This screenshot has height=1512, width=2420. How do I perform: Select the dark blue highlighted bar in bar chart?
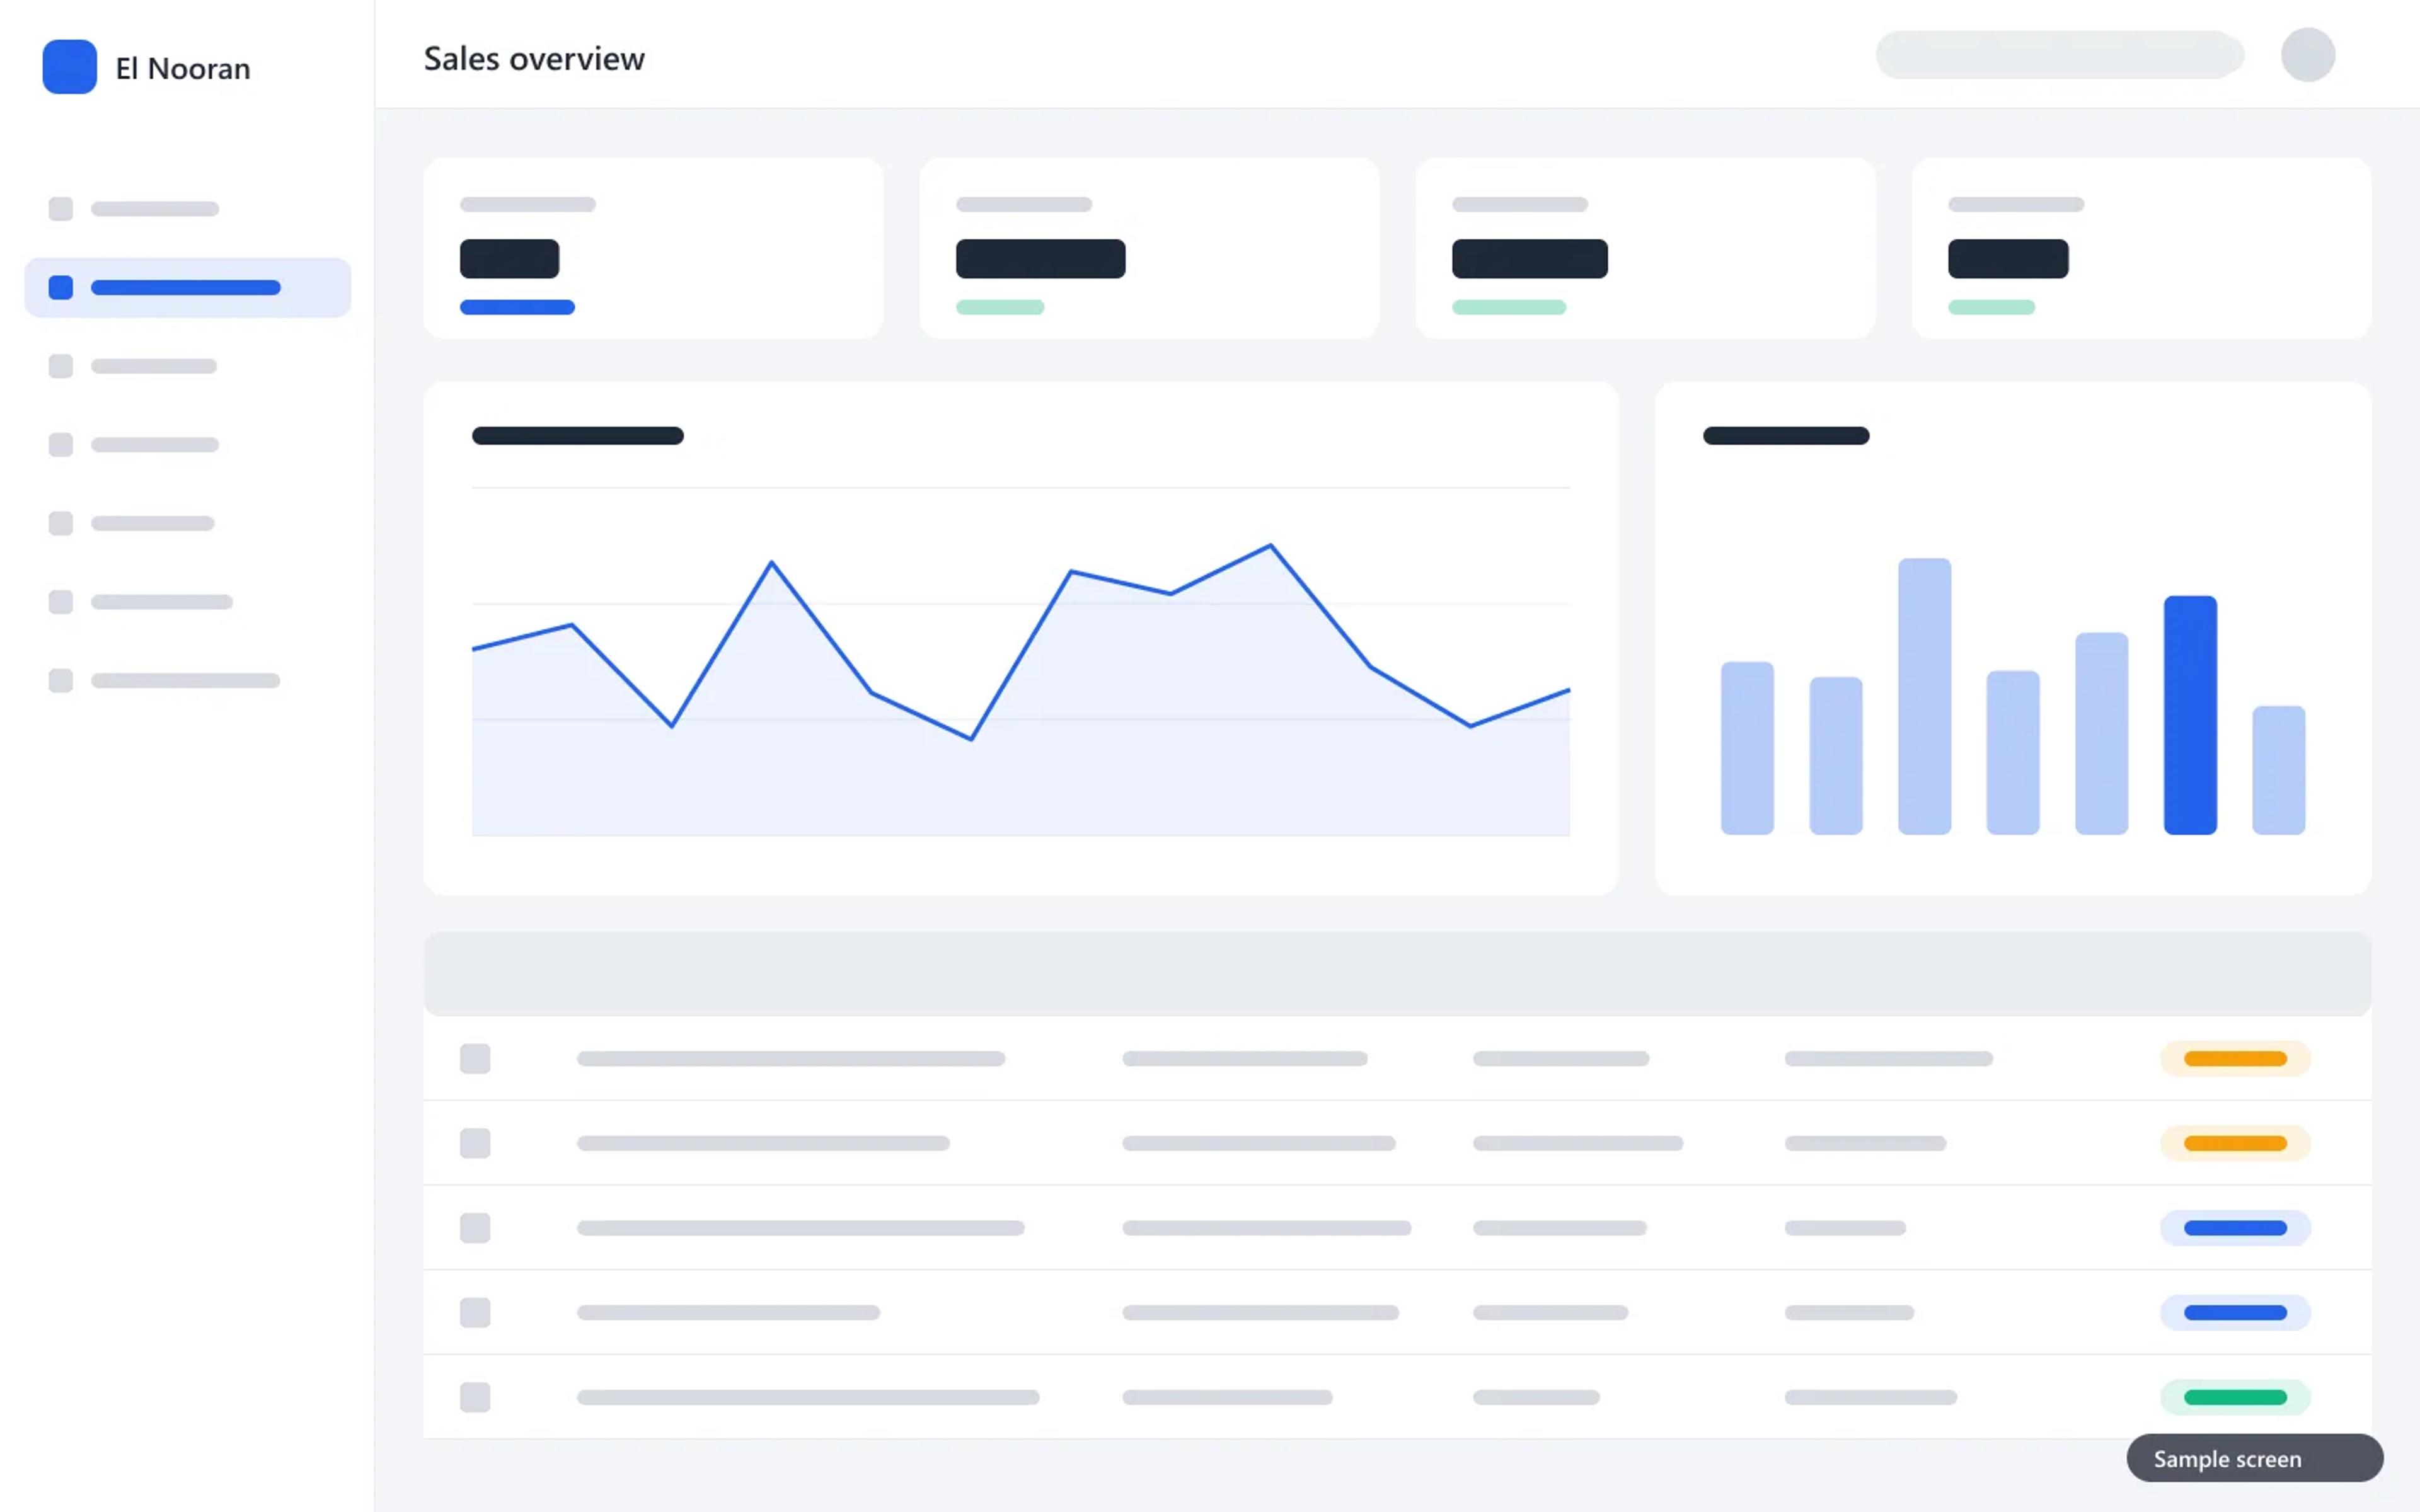2190,715
